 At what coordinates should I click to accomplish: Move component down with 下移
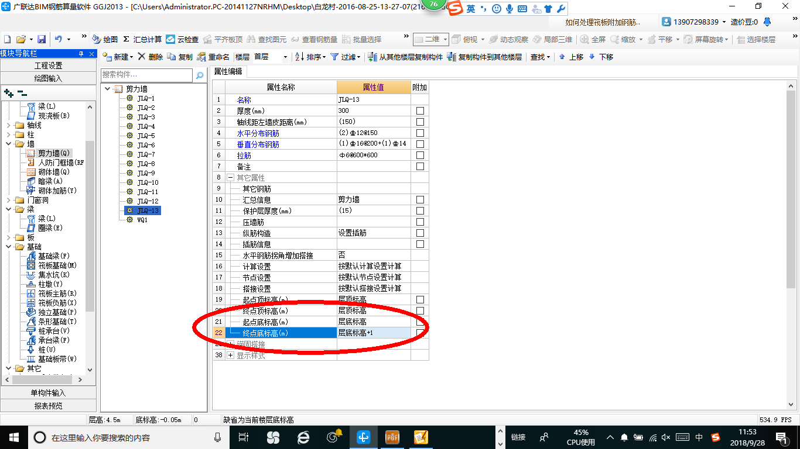click(601, 57)
